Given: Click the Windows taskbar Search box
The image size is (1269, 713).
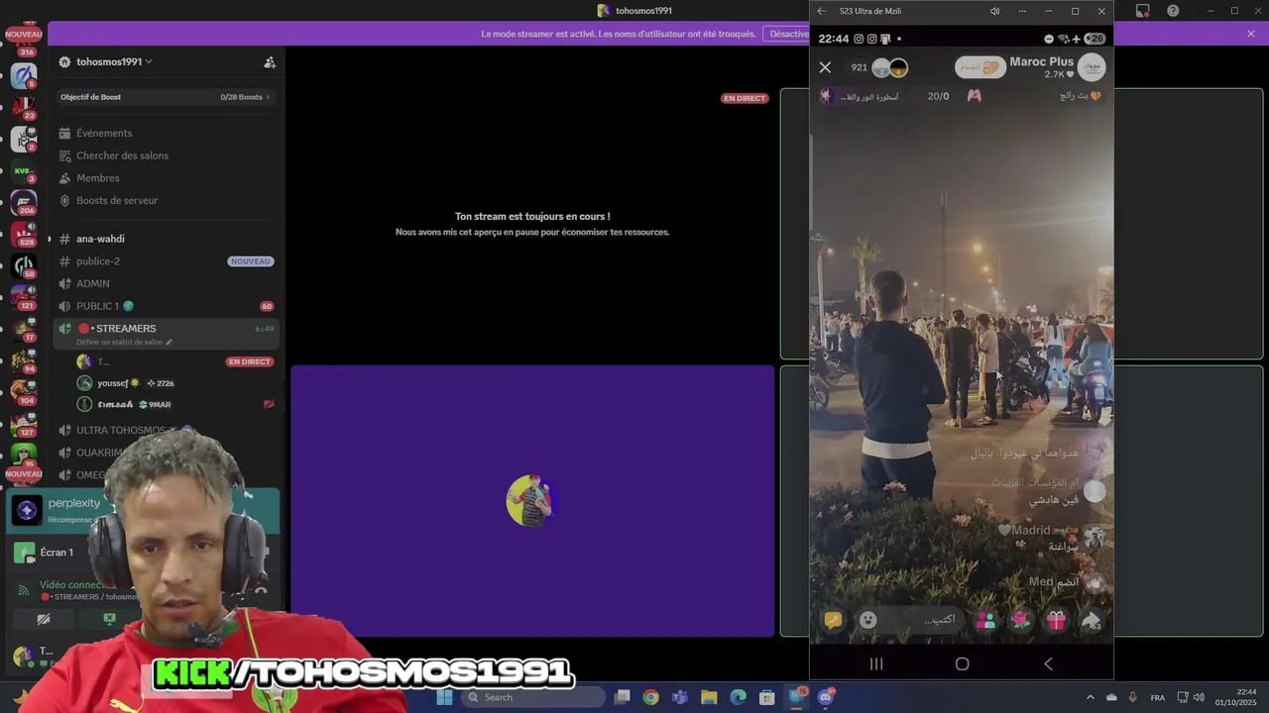Looking at the screenshot, I should pyautogui.click(x=533, y=697).
